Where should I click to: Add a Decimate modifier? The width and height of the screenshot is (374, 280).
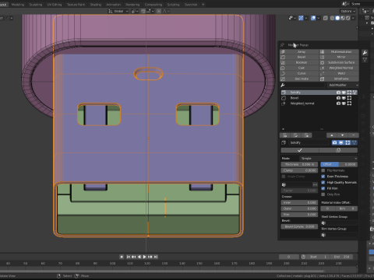coord(299,79)
